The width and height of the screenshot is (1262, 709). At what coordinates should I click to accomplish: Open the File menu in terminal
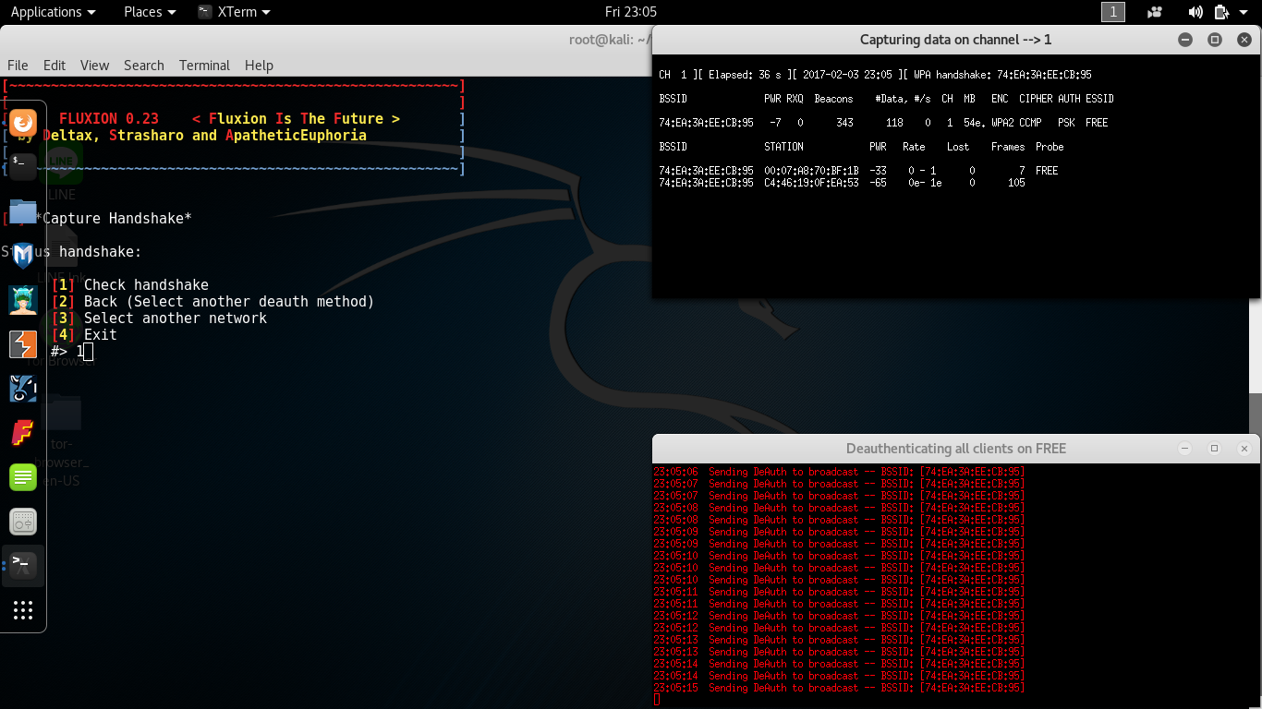coord(18,65)
